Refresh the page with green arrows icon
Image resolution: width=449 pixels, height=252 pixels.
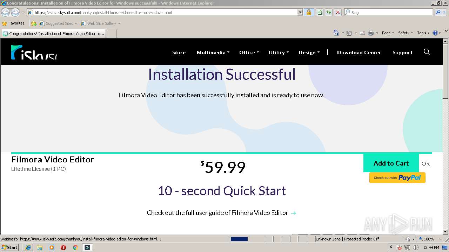[329, 13]
